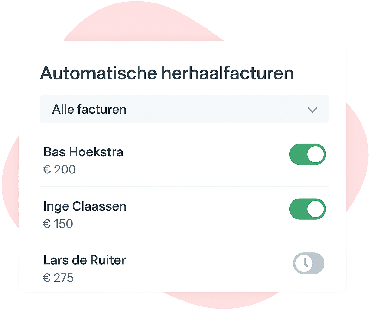Image resolution: width=370 pixels, height=309 pixels.
Task: Click the white knob on Inge Claassen's switch
Action: (316, 209)
